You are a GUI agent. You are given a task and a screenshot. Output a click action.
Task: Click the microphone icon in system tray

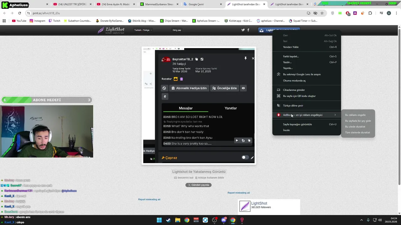(368, 220)
